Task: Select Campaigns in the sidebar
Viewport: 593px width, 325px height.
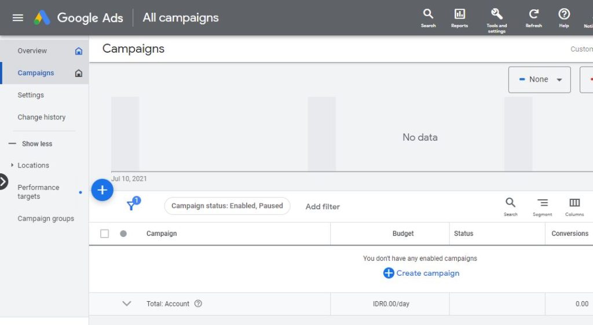Action: tap(36, 73)
